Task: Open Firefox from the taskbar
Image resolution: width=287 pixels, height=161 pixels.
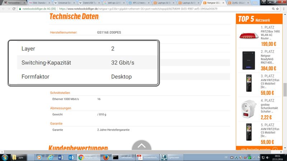Action: [106, 157]
